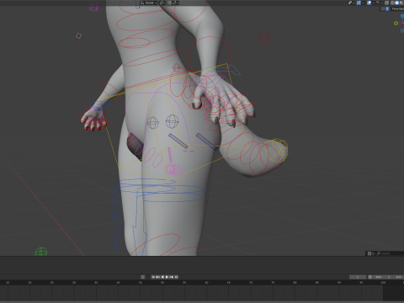Toggle the Snap magnet icon
This screenshot has width=404, height=303.
(169, 3)
